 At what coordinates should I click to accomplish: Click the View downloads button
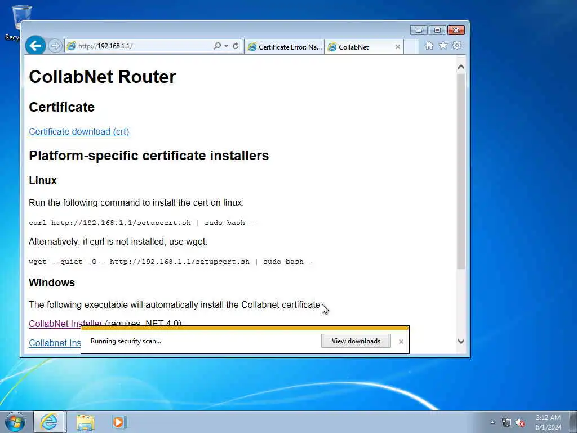pos(356,341)
